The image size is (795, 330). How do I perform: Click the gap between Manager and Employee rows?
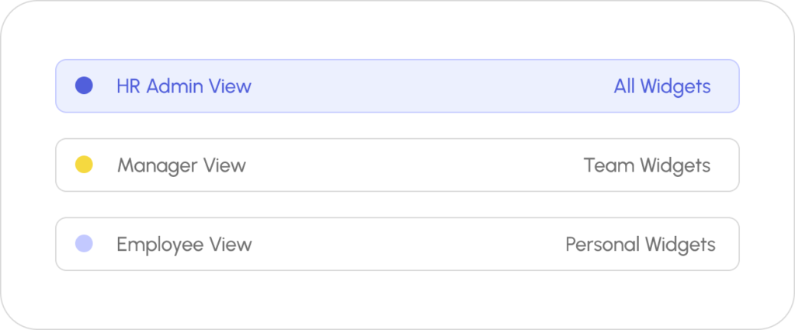tap(397, 205)
